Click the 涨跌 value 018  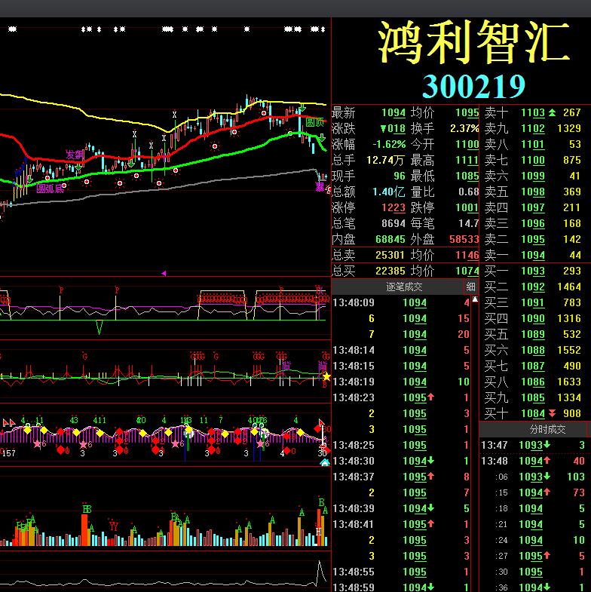click(393, 128)
